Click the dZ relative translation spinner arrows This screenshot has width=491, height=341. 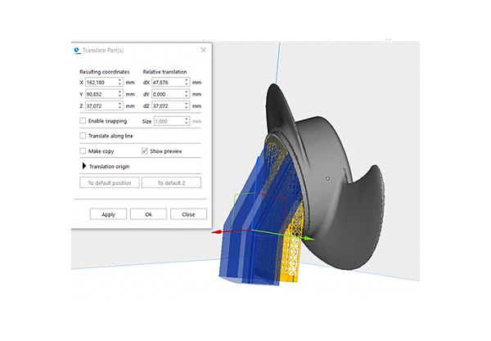tap(190, 105)
